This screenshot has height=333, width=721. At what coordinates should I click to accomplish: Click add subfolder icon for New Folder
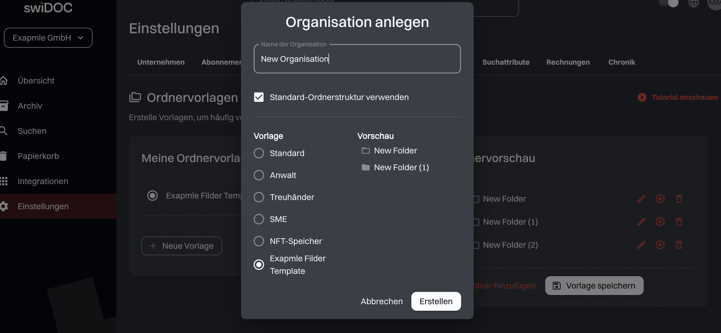coord(660,199)
